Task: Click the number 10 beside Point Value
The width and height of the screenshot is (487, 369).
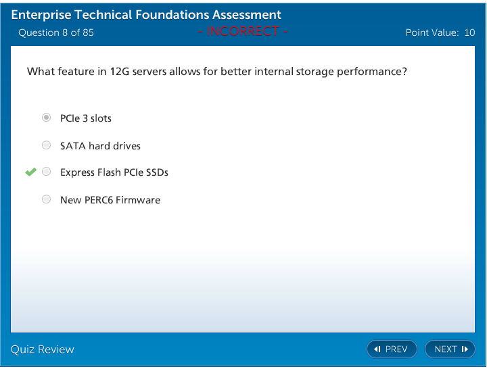Action: [x=469, y=32]
